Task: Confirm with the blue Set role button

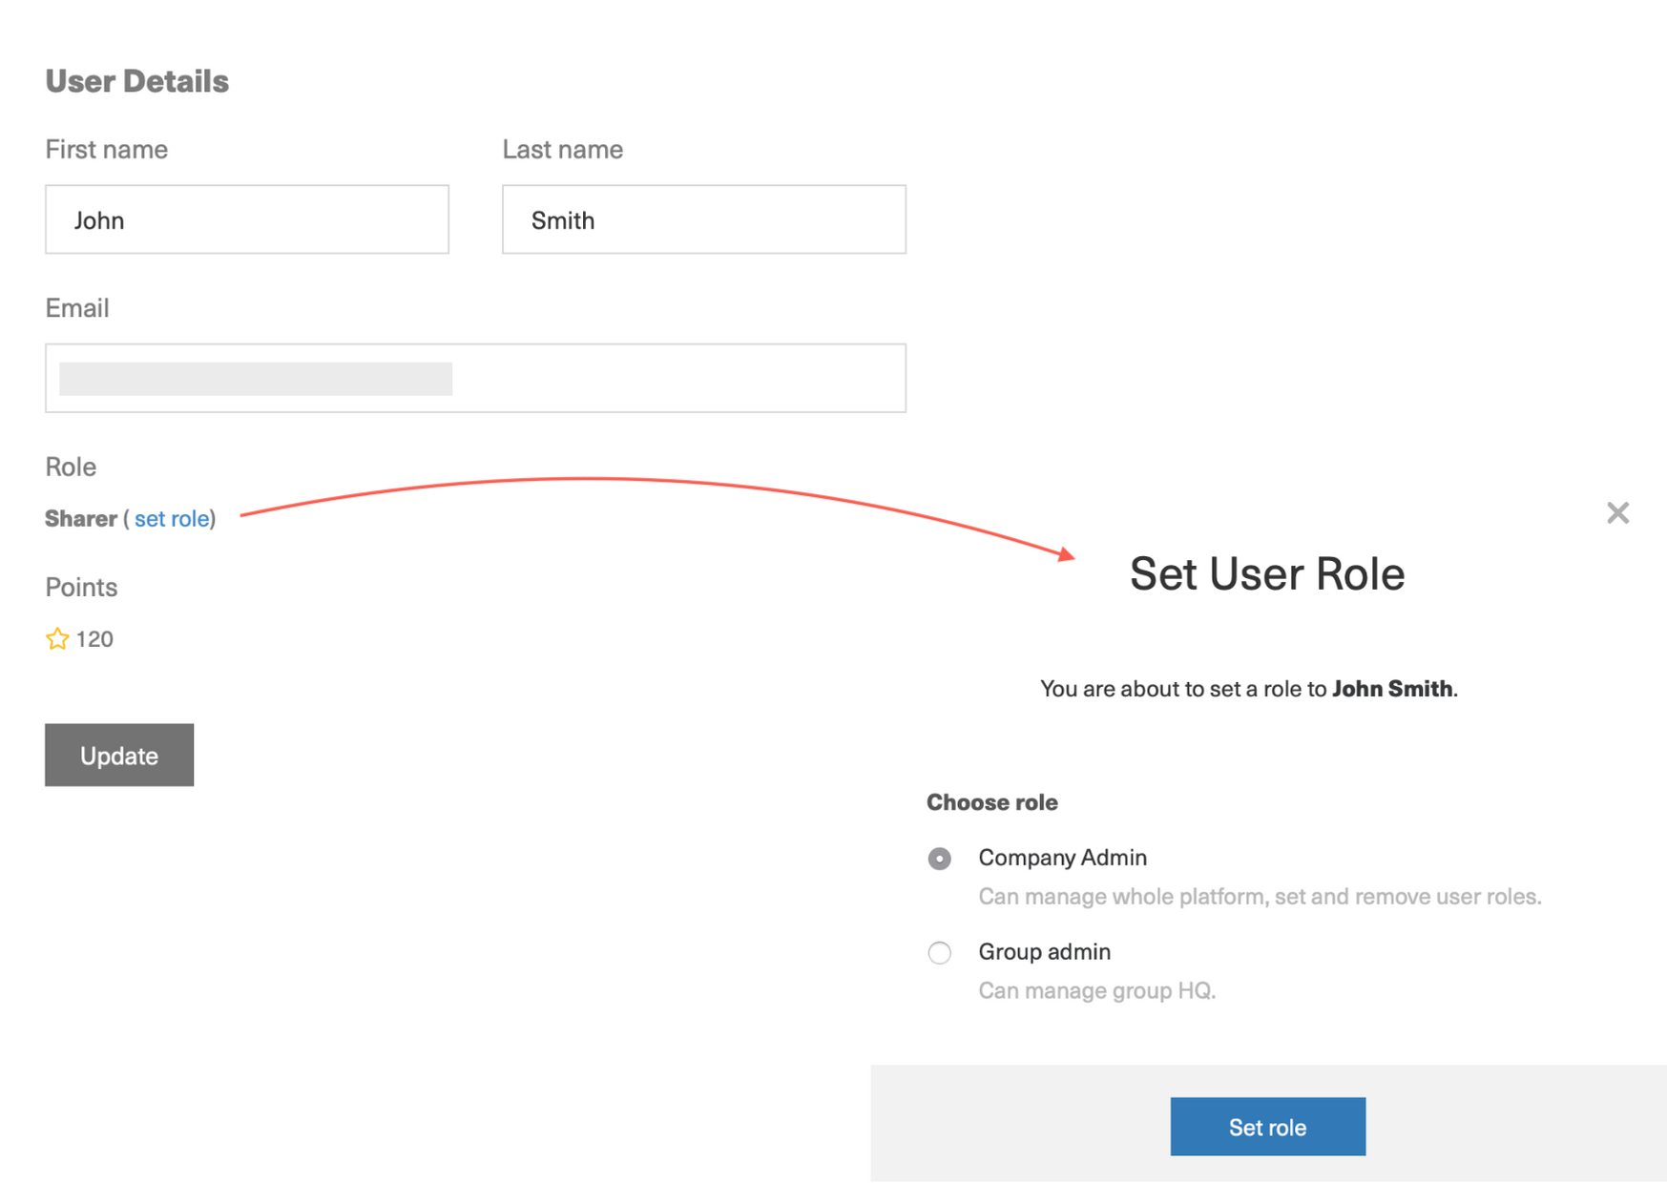Action: coord(1267,1127)
